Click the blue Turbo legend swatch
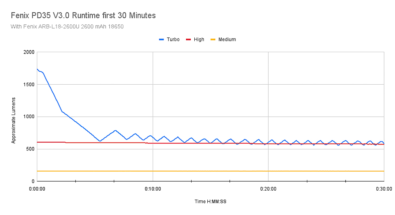This screenshot has width=395, height=215. pyautogui.click(x=161, y=39)
